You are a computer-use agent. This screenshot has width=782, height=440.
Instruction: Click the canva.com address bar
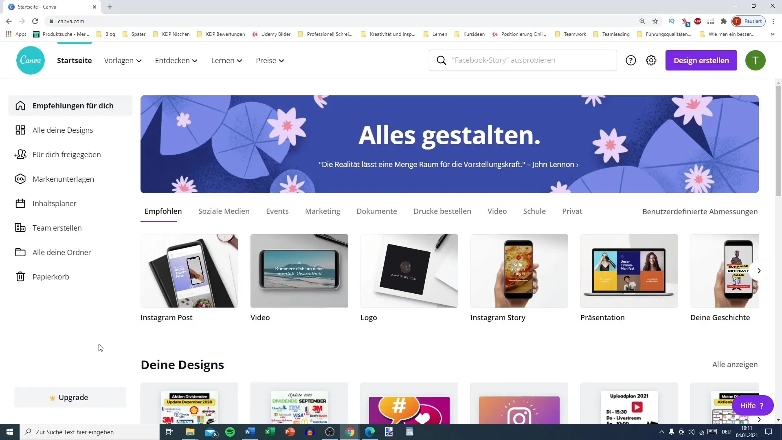point(342,21)
